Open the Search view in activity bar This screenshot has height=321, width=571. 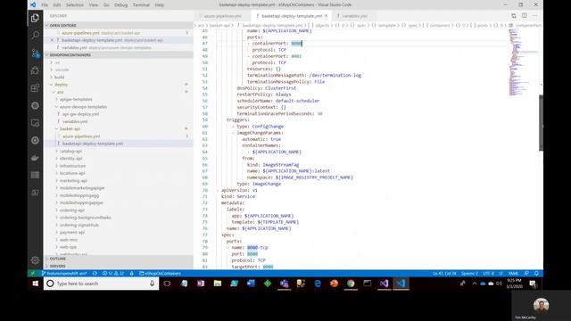[35, 36]
